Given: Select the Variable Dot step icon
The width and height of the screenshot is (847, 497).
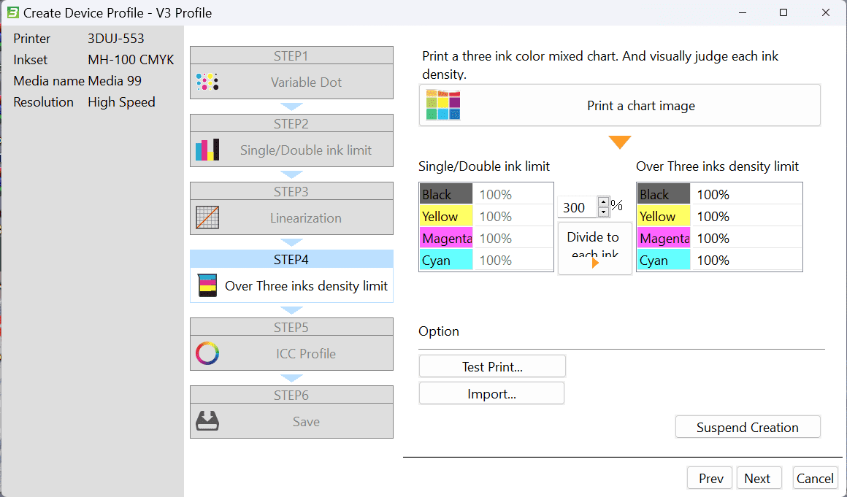Looking at the screenshot, I should [207, 82].
